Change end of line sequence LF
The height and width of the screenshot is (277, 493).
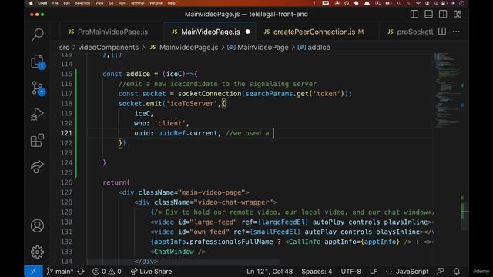tap(374, 272)
